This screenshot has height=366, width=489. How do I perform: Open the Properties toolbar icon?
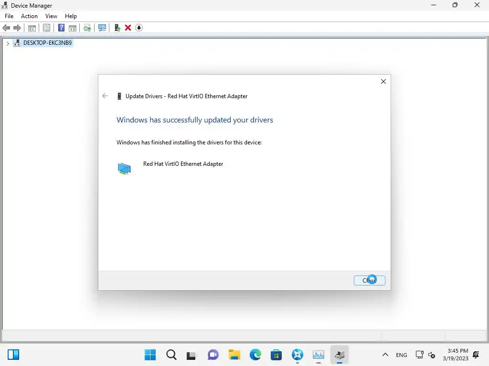(x=46, y=28)
